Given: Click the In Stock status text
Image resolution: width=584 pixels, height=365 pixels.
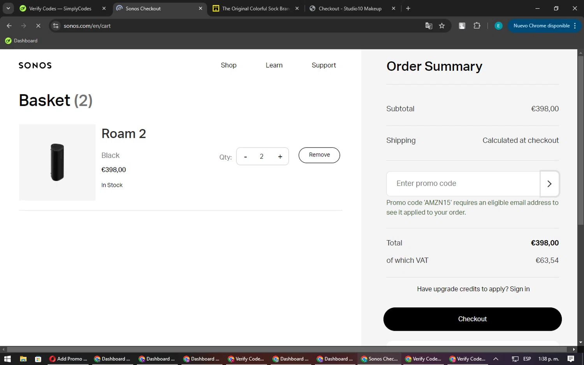Looking at the screenshot, I should pyautogui.click(x=112, y=185).
